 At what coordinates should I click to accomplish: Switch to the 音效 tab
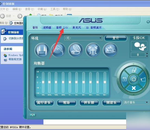(x=35, y=28)
